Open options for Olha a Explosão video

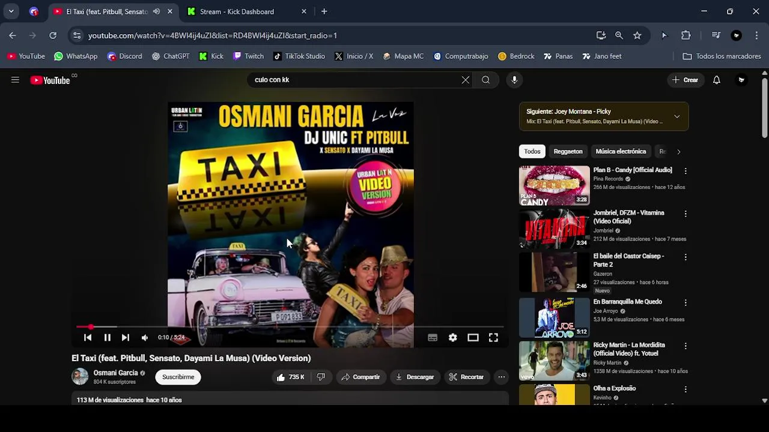click(685, 389)
